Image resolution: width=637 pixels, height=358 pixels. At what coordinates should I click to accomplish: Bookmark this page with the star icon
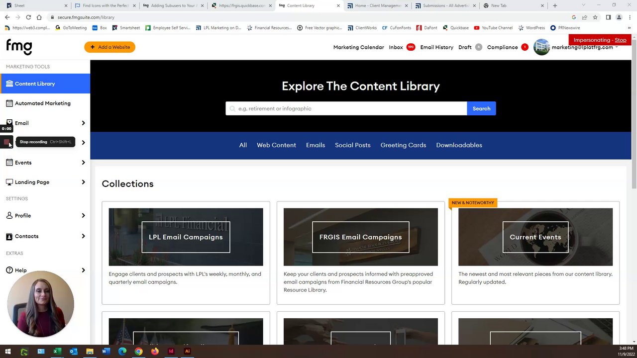click(595, 17)
